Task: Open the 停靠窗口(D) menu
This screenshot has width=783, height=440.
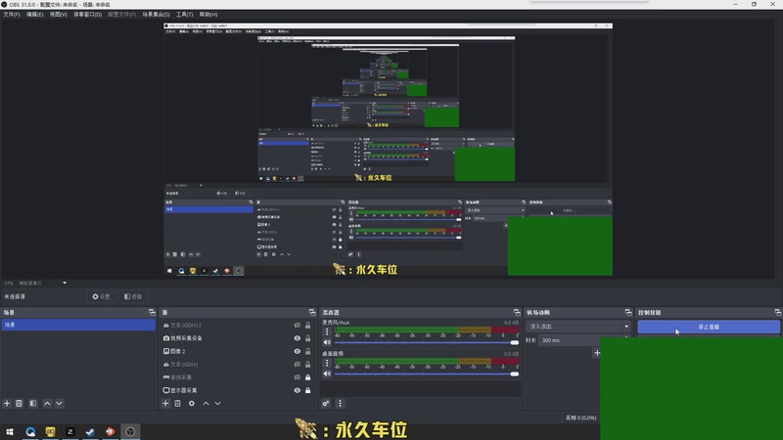Action: (x=87, y=15)
